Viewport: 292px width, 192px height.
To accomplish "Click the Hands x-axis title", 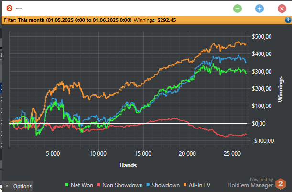I will click(128, 165).
